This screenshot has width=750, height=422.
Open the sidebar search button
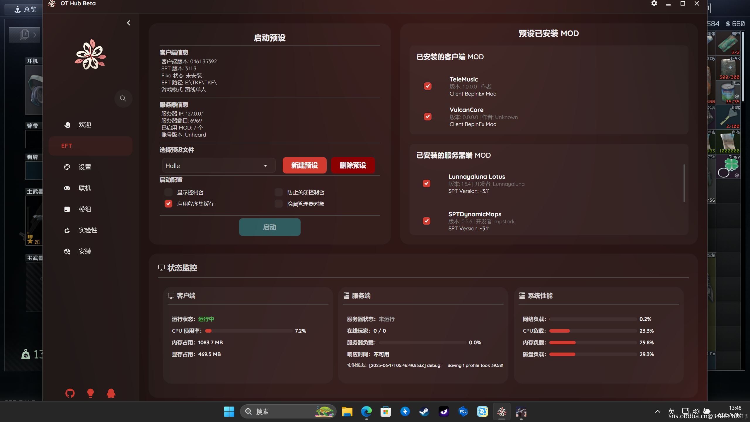pyautogui.click(x=123, y=98)
